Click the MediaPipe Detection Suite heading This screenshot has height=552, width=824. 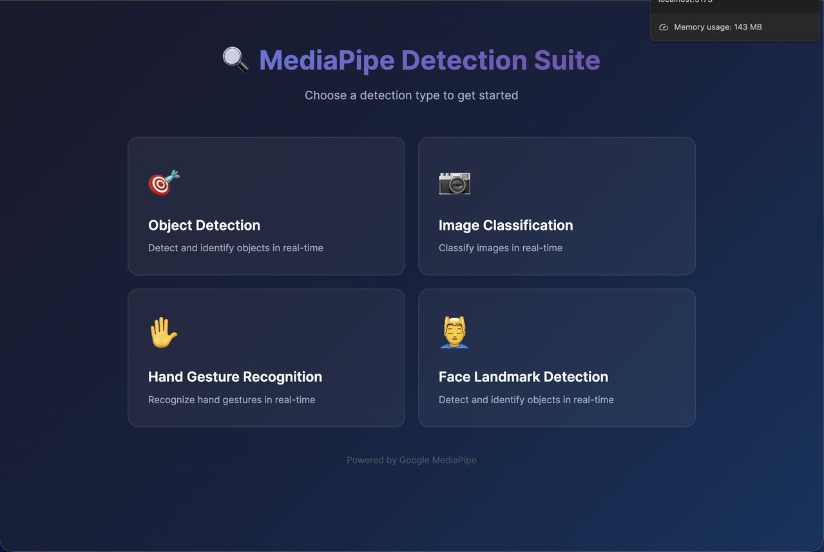430,60
